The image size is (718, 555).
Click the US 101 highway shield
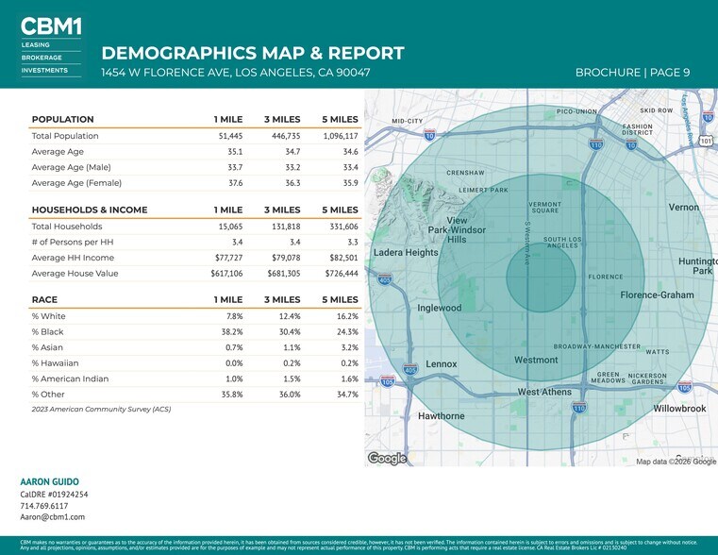coord(706,141)
